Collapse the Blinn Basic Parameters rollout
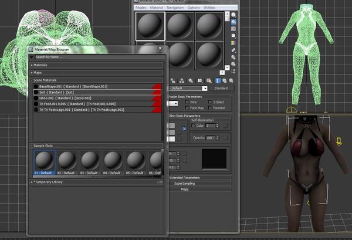 tap(200, 116)
